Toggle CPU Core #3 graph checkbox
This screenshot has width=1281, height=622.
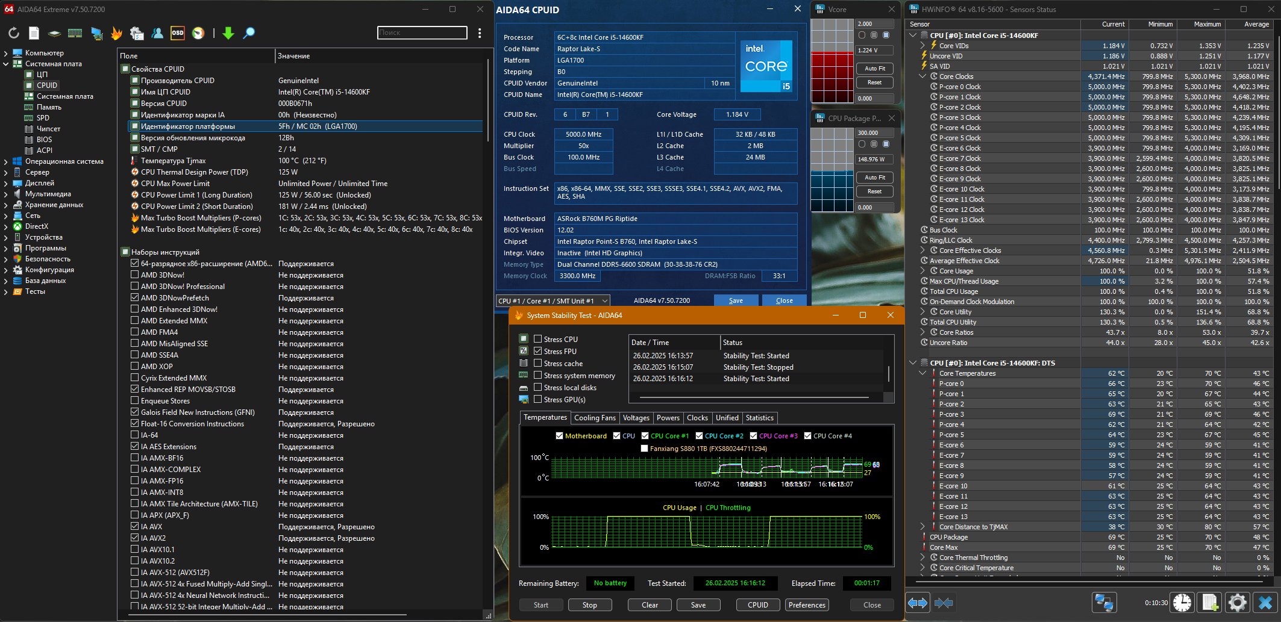click(754, 436)
